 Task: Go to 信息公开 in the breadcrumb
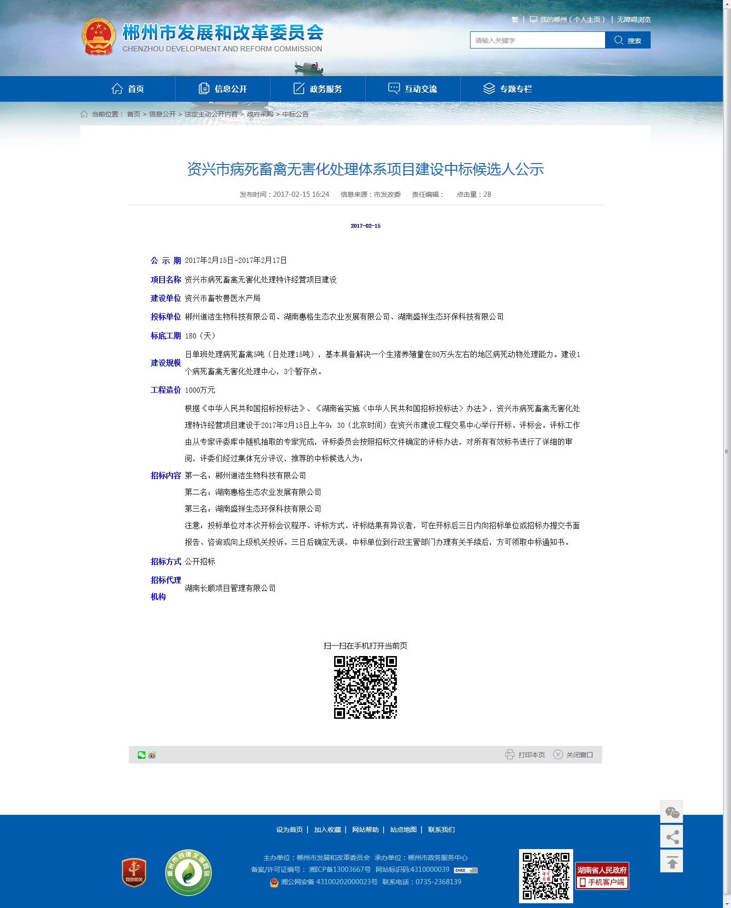163,114
